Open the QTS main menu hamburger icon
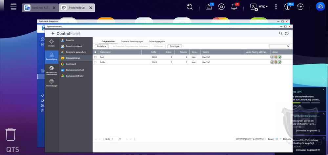 [13, 7]
